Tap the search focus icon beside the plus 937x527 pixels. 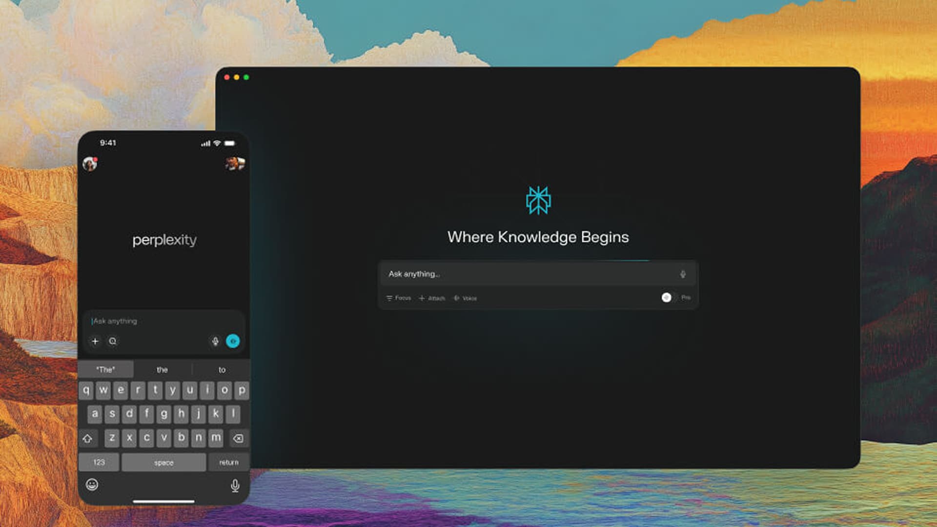[x=113, y=341]
